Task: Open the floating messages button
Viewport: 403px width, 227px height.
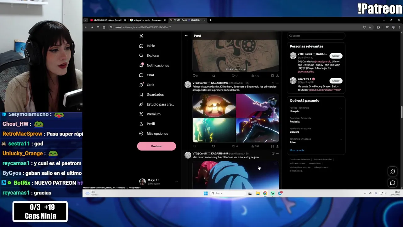Action: 393,183
